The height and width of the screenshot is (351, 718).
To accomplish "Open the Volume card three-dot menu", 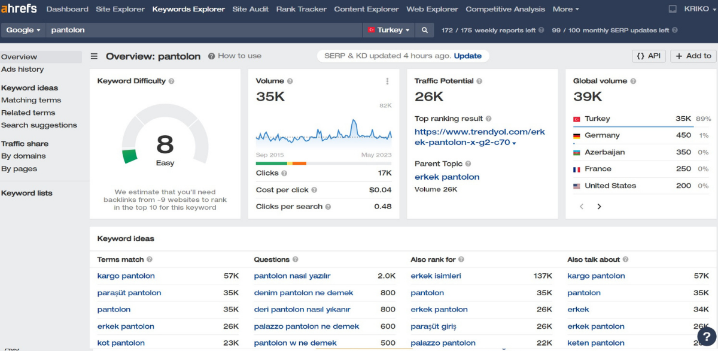I will point(387,81).
